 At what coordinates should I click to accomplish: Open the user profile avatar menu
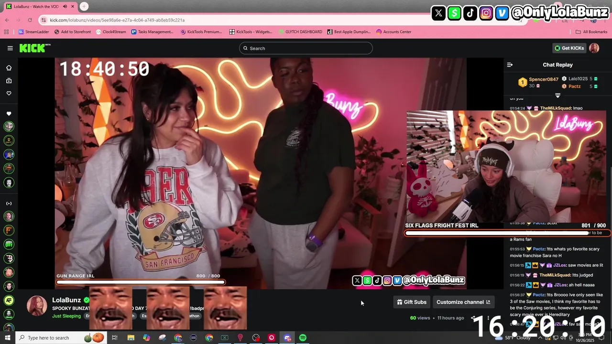tap(594, 48)
